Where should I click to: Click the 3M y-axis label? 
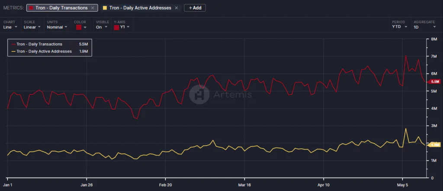tap(433, 126)
